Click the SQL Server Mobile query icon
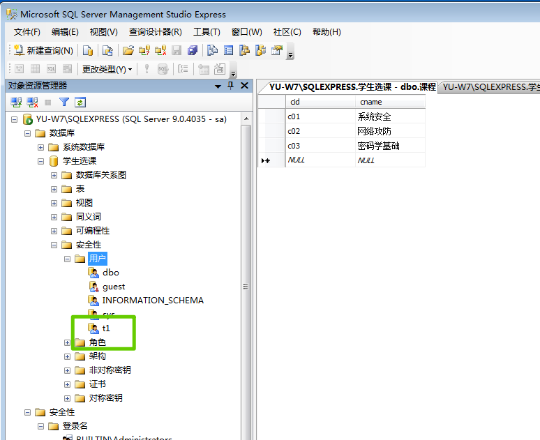Viewport: 540px width, 440px height. tap(107, 51)
